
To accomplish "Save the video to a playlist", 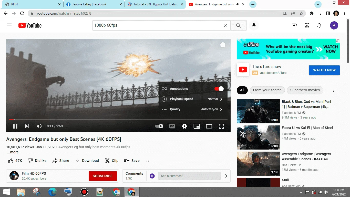I will coord(132,161).
